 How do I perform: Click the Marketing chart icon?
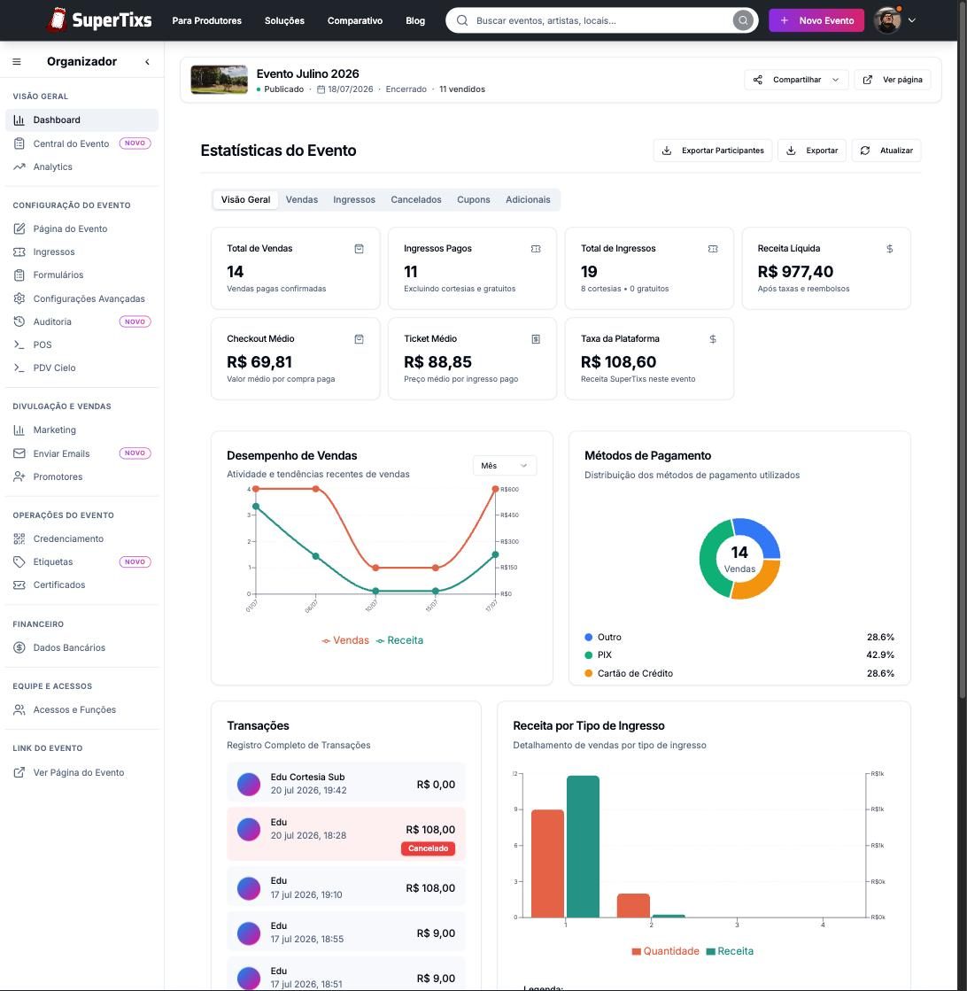[x=19, y=430]
